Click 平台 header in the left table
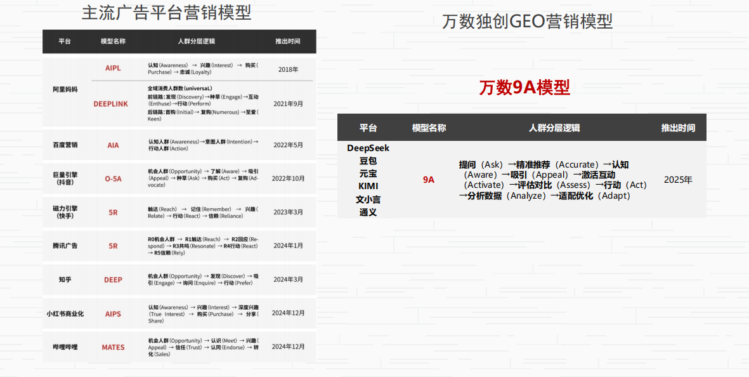 click(65, 41)
